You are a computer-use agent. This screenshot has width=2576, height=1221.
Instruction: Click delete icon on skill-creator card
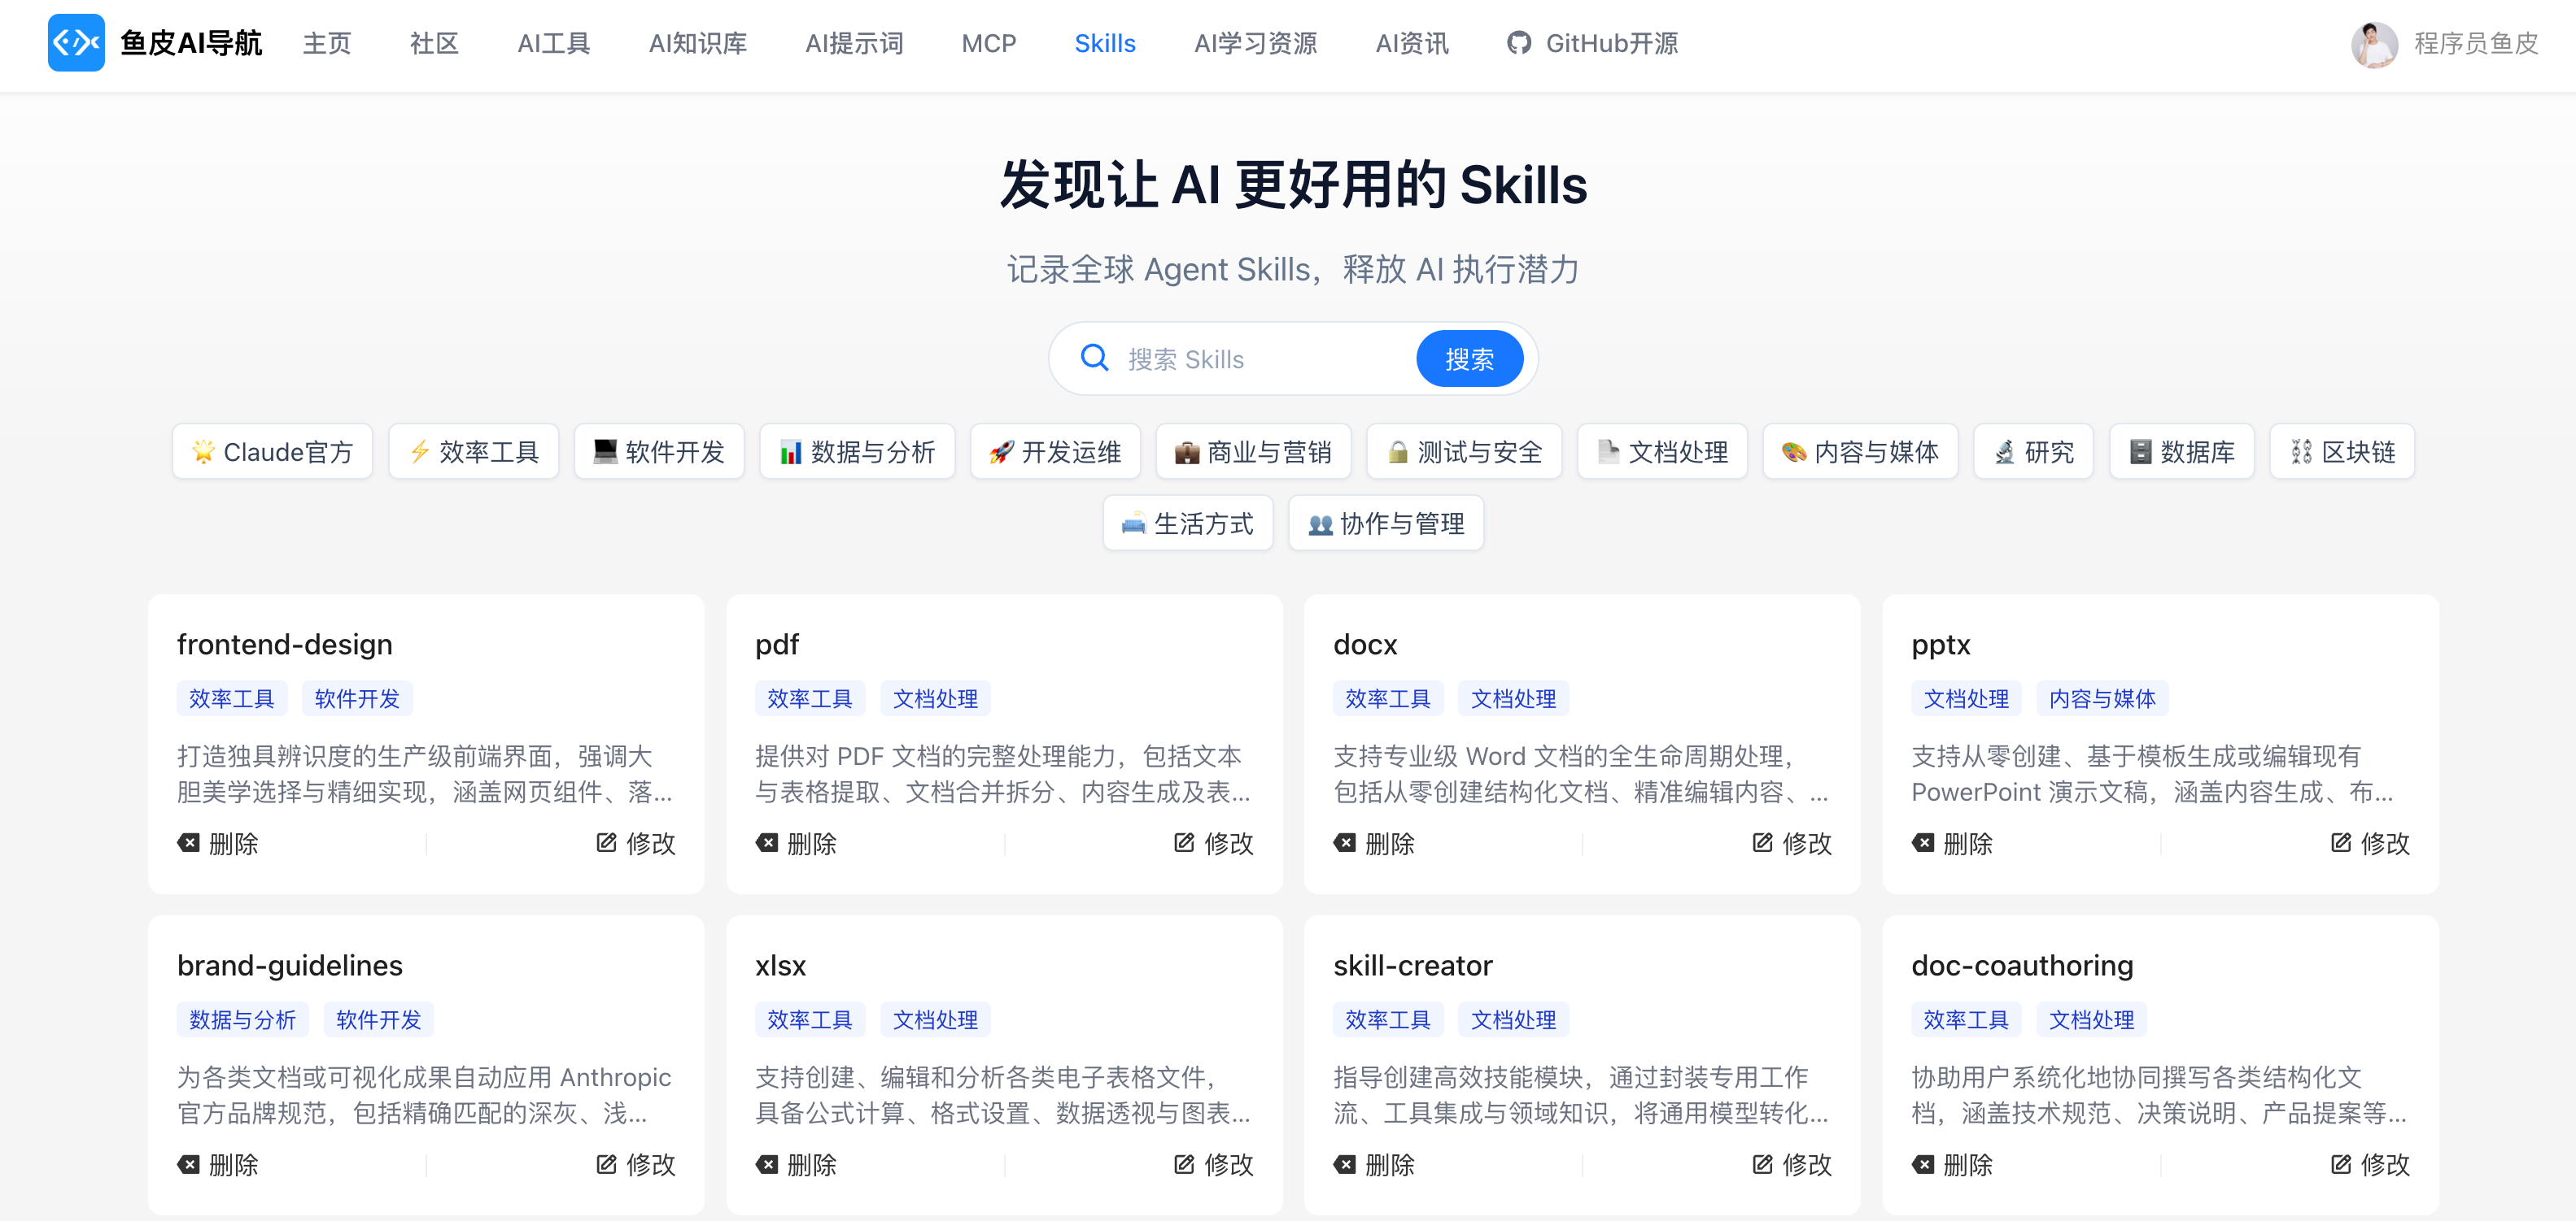(x=1345, y=1164)
